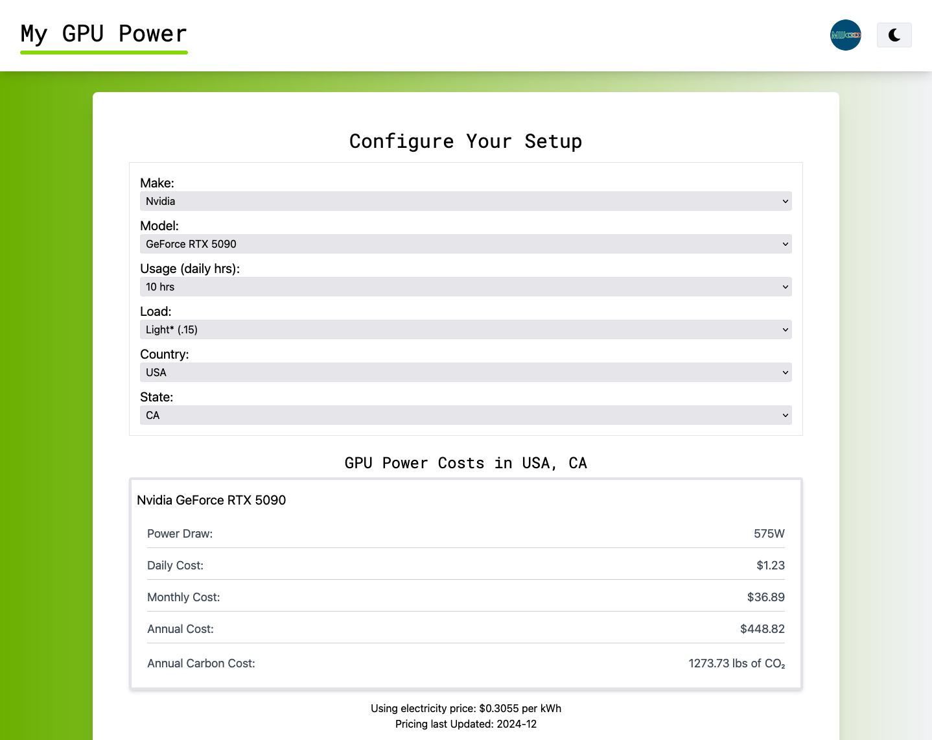The width and height of the screenshot is (932, 740).
Task: Open the Make dropdown
Action: click(466, 201)
